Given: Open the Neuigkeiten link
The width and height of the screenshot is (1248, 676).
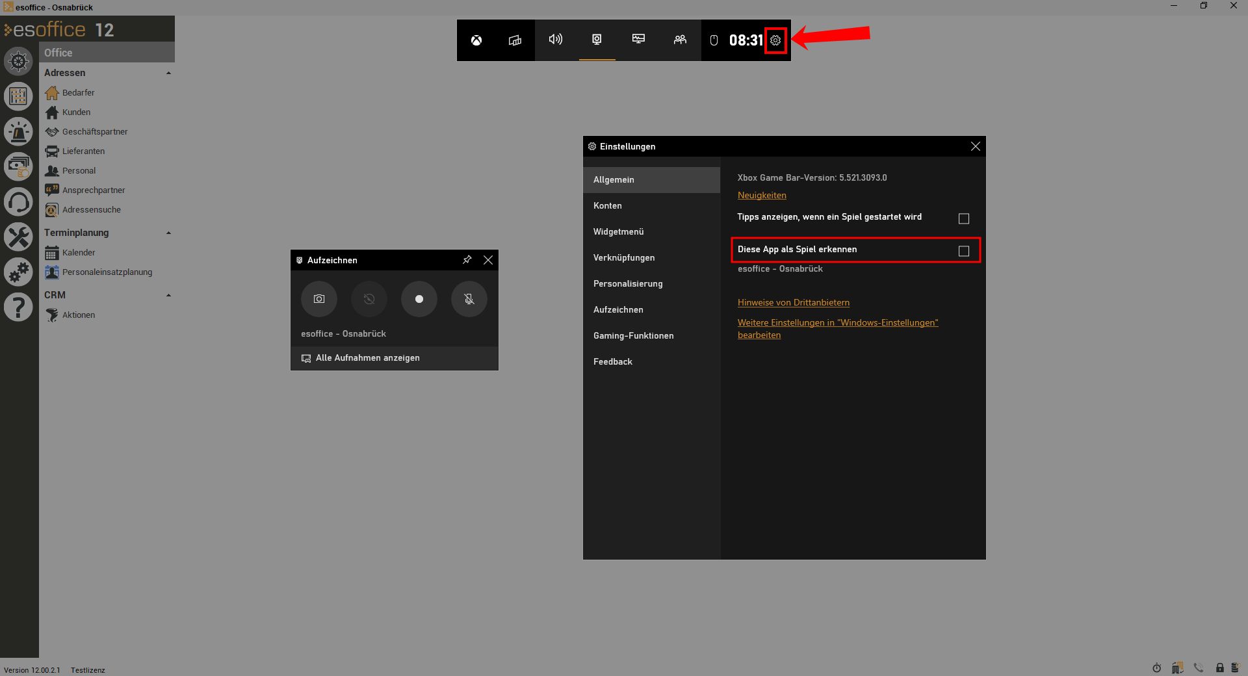Looking at the screenshot, I should click(x=762, y=195).
